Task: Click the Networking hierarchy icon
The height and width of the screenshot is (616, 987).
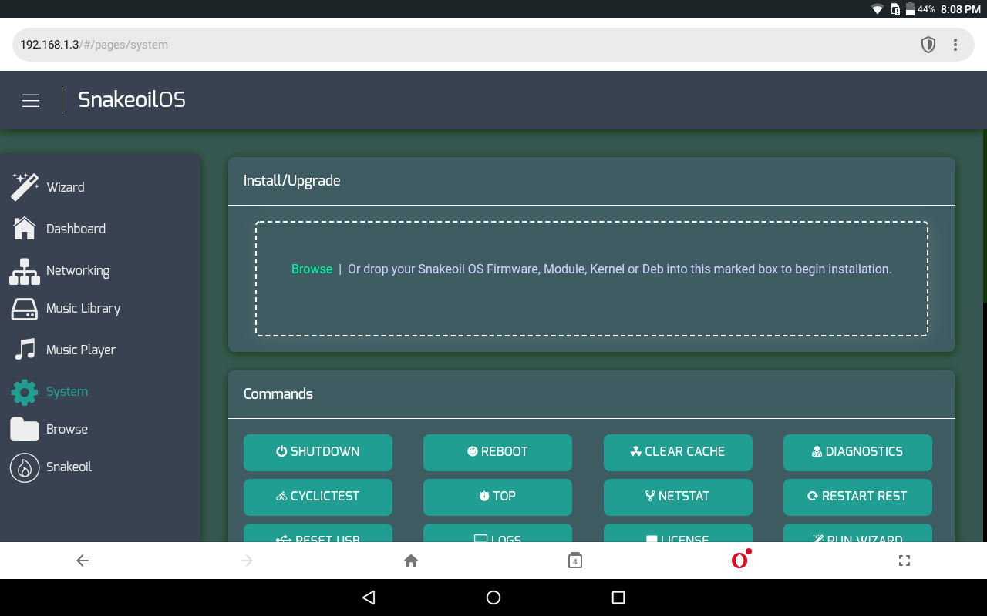Action: click(x=25, y=271)
